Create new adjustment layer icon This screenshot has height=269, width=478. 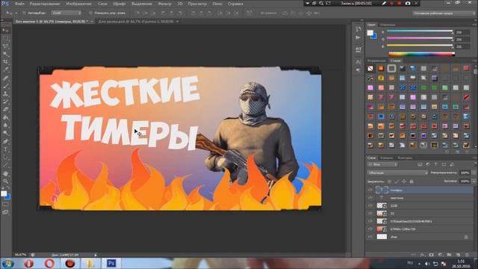pyautogui.click(x=440, y=255)
